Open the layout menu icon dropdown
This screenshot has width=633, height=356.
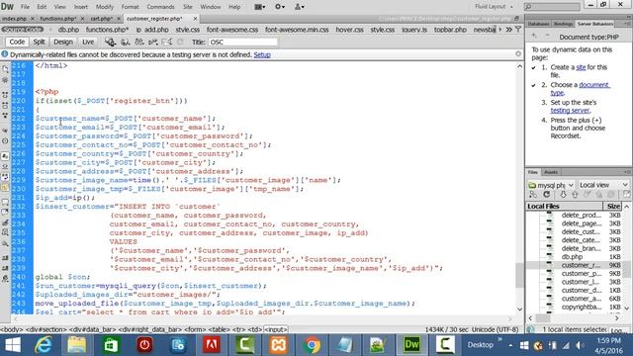259,7
